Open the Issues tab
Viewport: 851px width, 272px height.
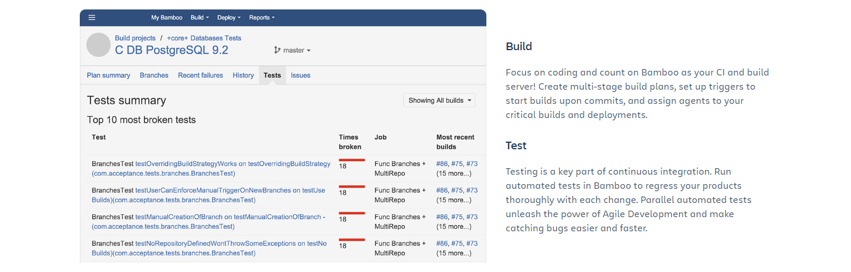point(300,76)
